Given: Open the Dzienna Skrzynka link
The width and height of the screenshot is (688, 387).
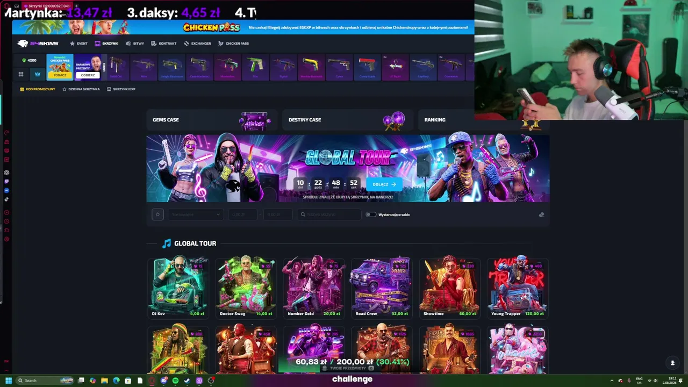Looking at the screenshot, I should [81, 89].
